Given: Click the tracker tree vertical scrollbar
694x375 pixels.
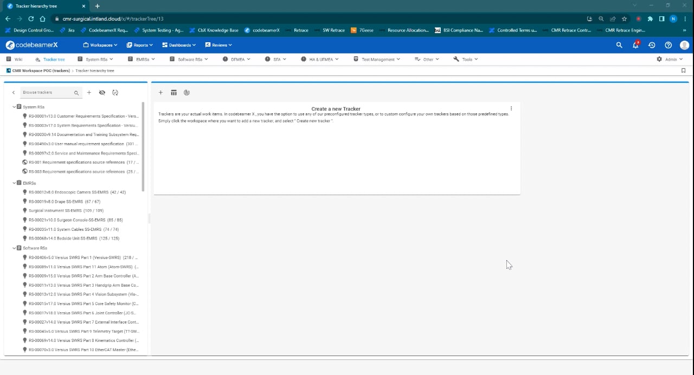Looking at the screenshot, I should (143, 146).
